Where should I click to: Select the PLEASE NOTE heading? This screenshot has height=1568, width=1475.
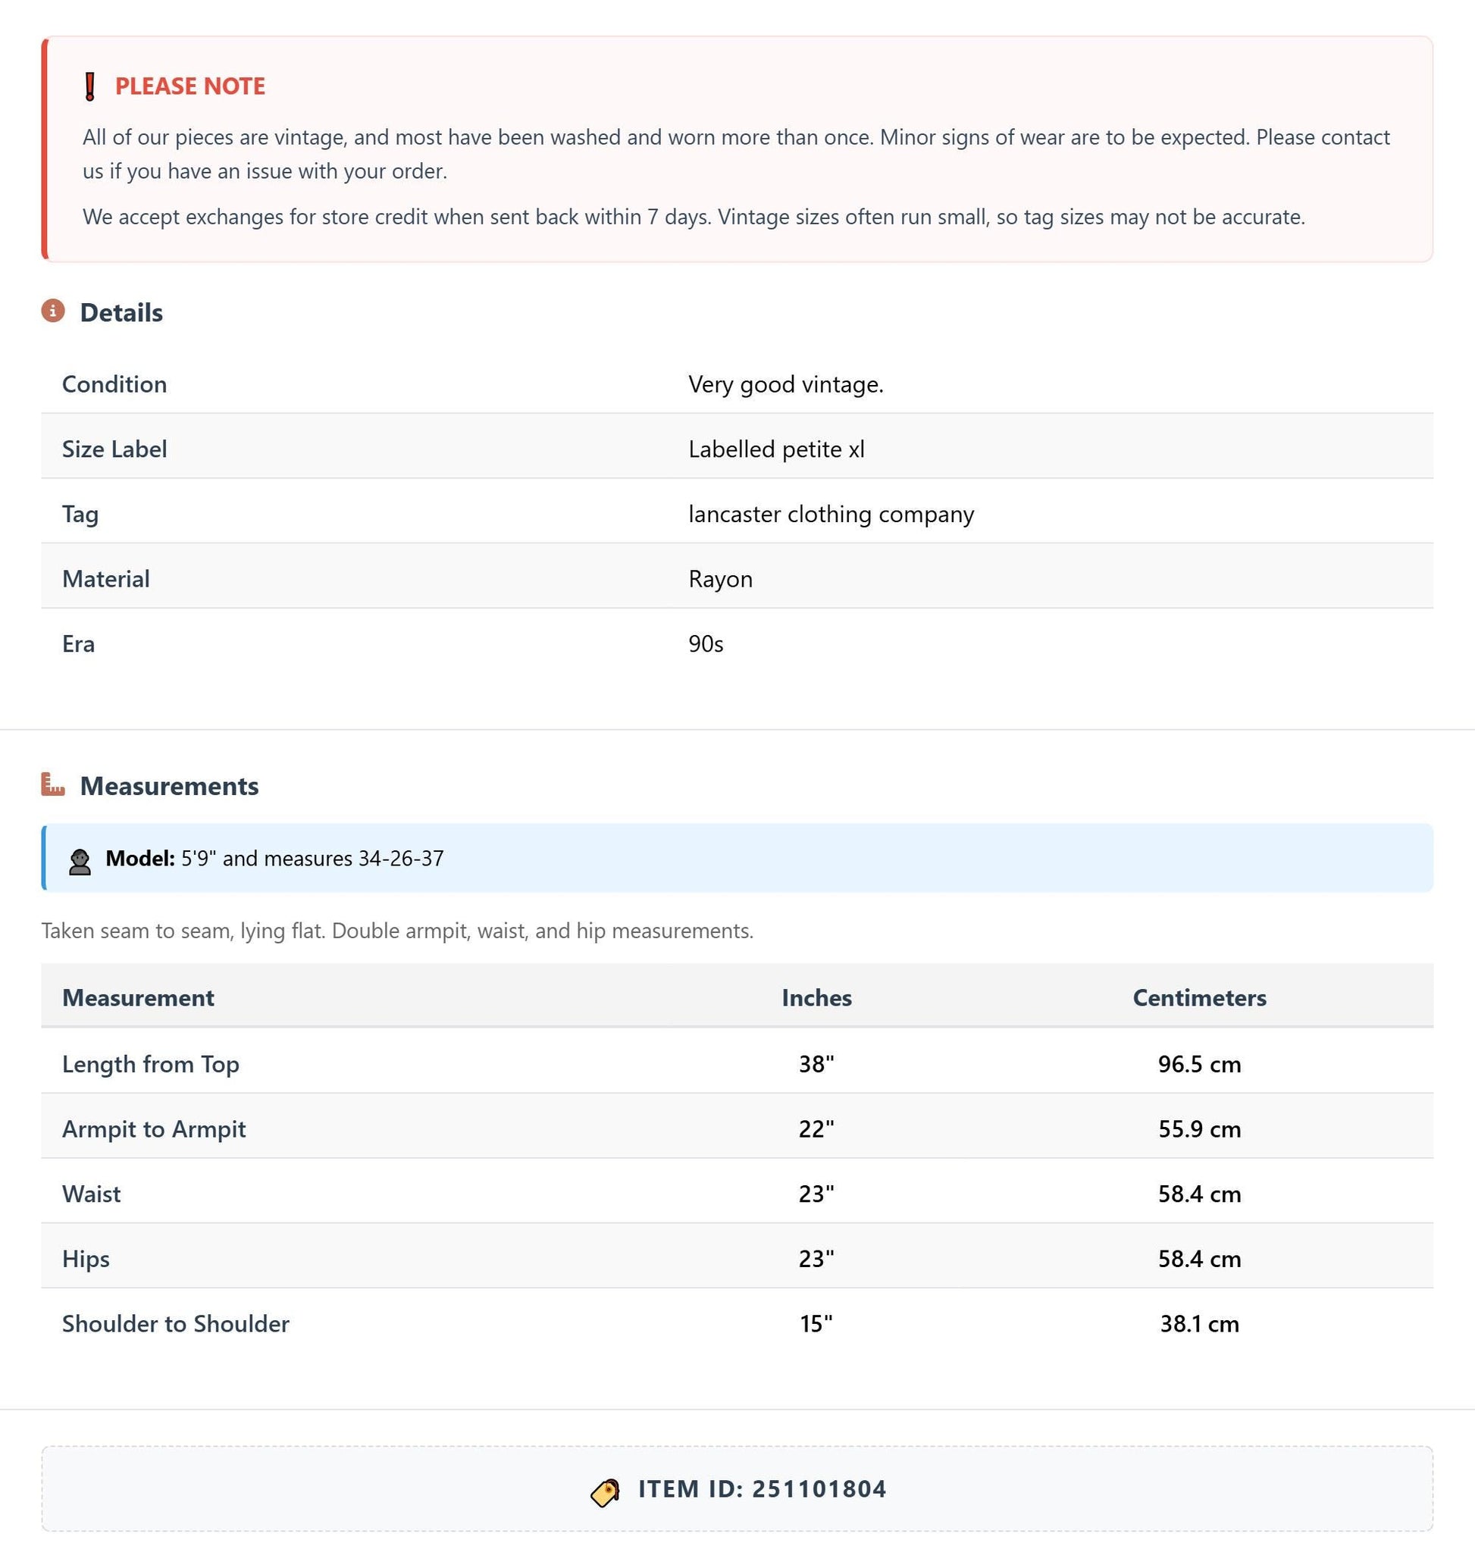(x=190, y=86)
